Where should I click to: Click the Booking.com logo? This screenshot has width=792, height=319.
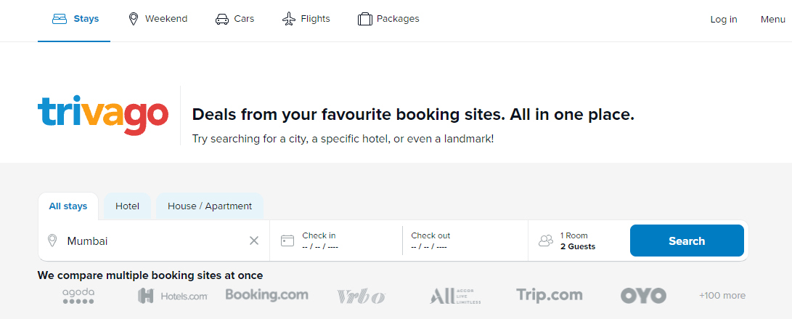[x=266, y=295]
